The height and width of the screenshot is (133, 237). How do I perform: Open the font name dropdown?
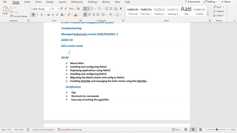(x=50, y=9)
